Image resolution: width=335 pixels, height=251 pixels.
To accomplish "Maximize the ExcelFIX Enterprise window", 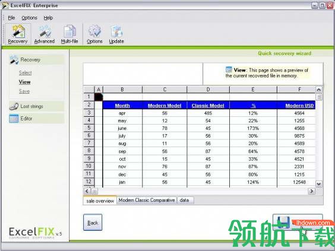I will (x=322, y=5).
